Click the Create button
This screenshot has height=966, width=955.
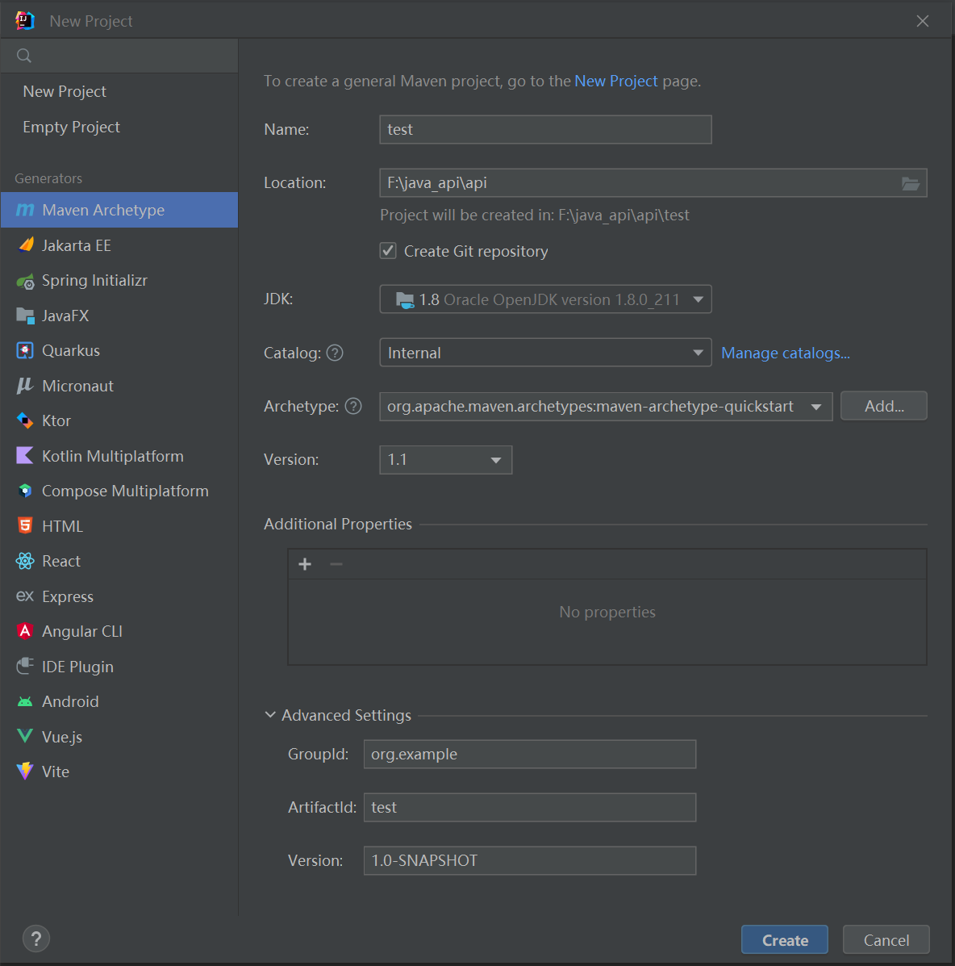[785, 940]
